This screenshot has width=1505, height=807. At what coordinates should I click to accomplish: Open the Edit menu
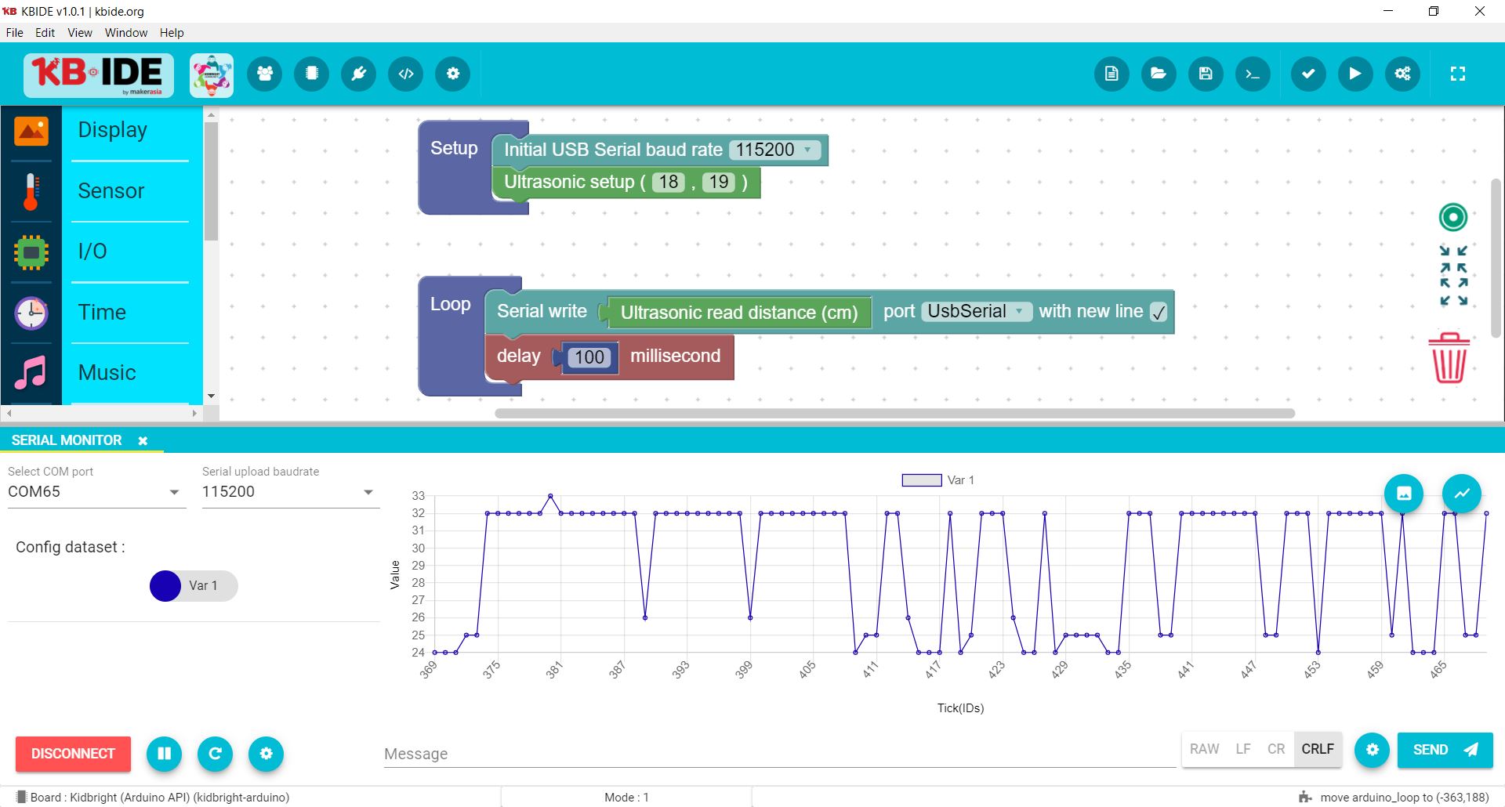(x=45, y=32)
